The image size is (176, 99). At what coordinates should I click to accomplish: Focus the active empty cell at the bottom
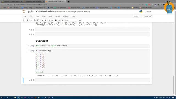[92, 80]
